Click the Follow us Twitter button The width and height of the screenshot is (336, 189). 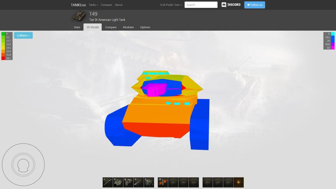pos(254,5)
